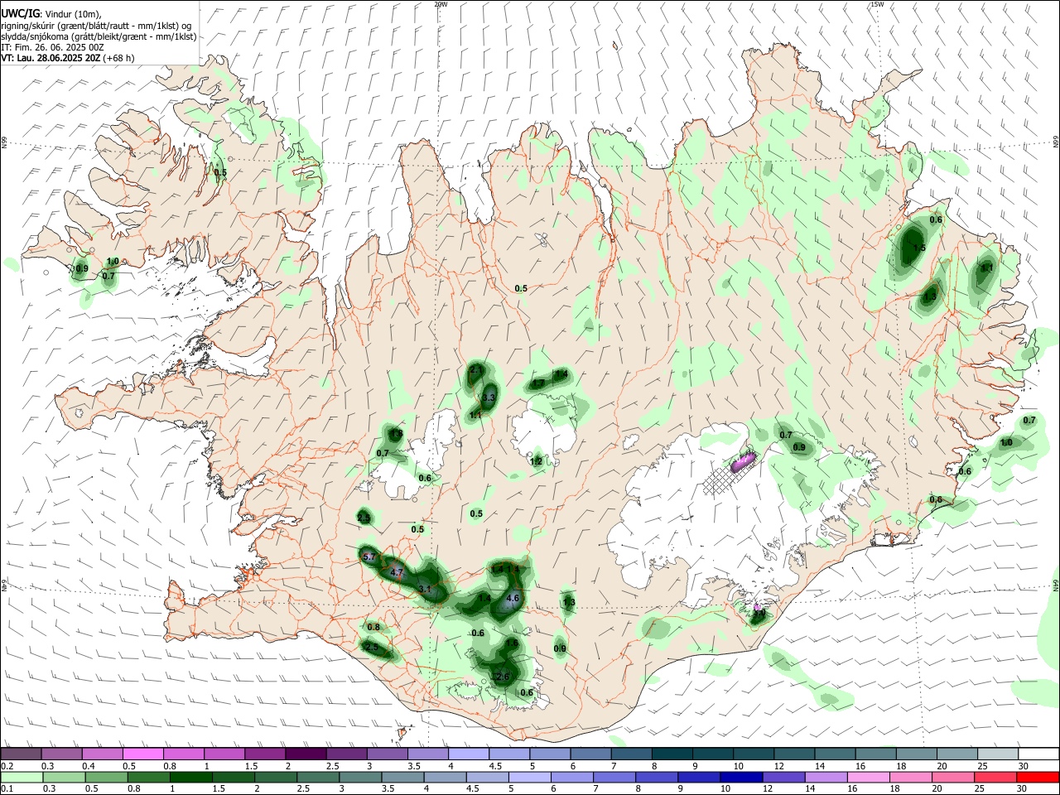Click the dusky plum 0.2 snow scale swatch
Image resolution: width=1060 pixels, height=795 pixels.
pyautogui.click(x=21, y=754)
